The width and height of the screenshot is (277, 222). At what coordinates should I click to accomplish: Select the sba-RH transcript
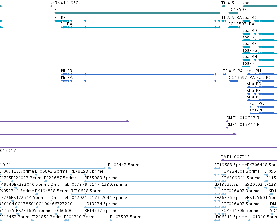point(260,60)
